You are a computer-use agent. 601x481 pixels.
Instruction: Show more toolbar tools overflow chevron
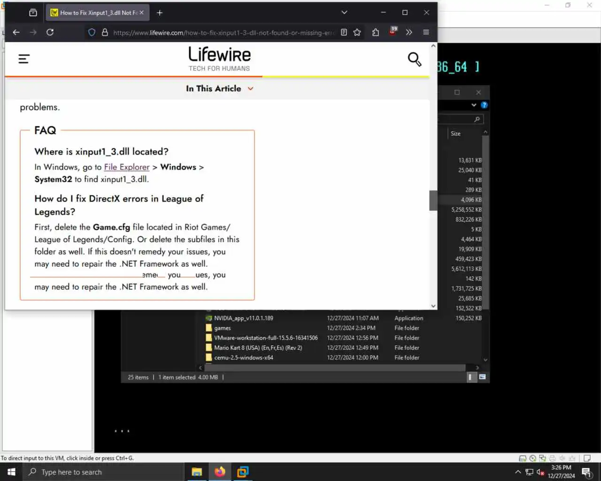409,32
